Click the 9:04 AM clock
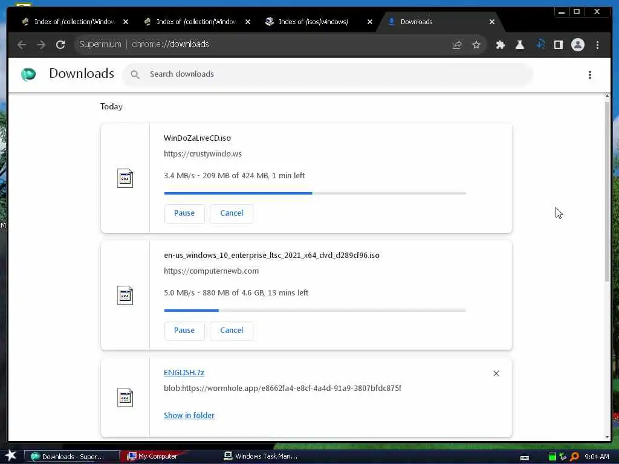Screen dimensions: 619x464 [x=597, y=457]
